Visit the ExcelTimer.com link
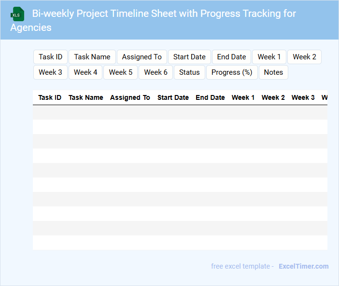 tap(303, 266)
